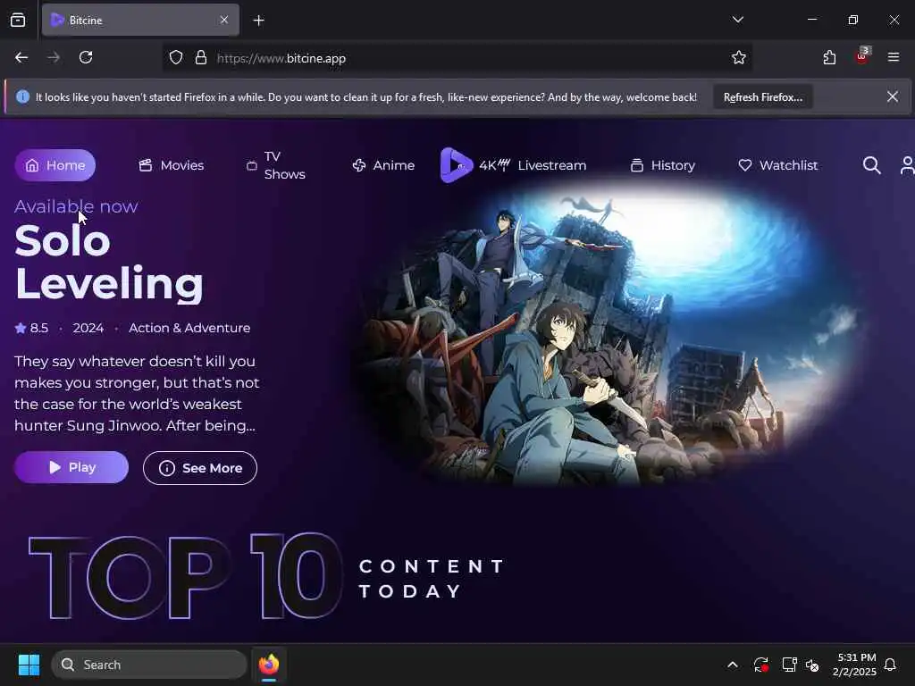Open the History page
Image resolution: width=915 pixels, height=686 pixels.
click(x=663, y=165)
